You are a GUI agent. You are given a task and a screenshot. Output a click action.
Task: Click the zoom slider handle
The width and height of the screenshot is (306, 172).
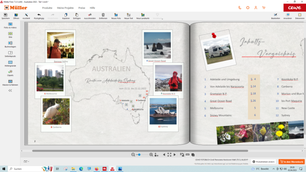[139, 155]
